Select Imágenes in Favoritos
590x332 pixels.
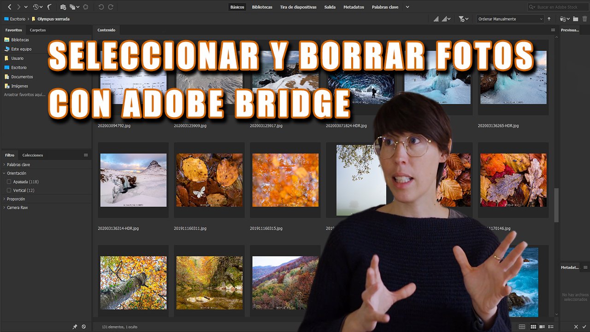(16, 86)
